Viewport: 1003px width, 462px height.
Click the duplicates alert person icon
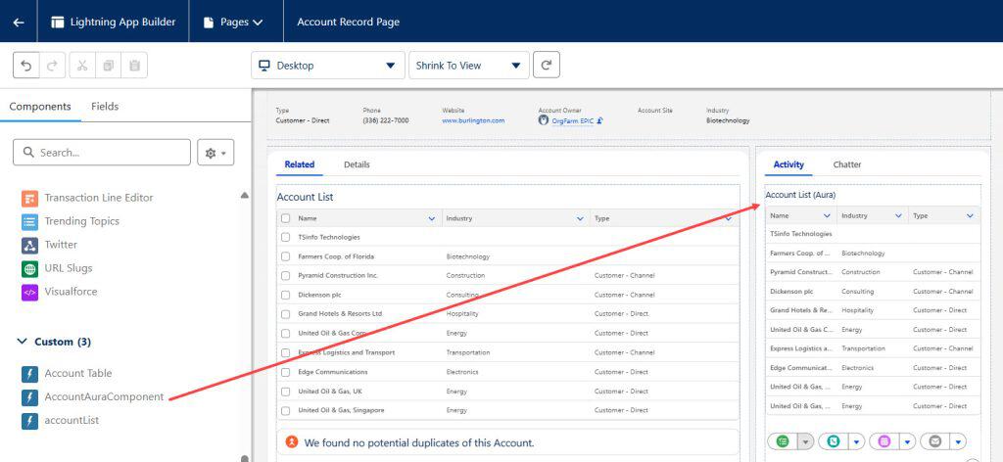[x=292, y=441]
